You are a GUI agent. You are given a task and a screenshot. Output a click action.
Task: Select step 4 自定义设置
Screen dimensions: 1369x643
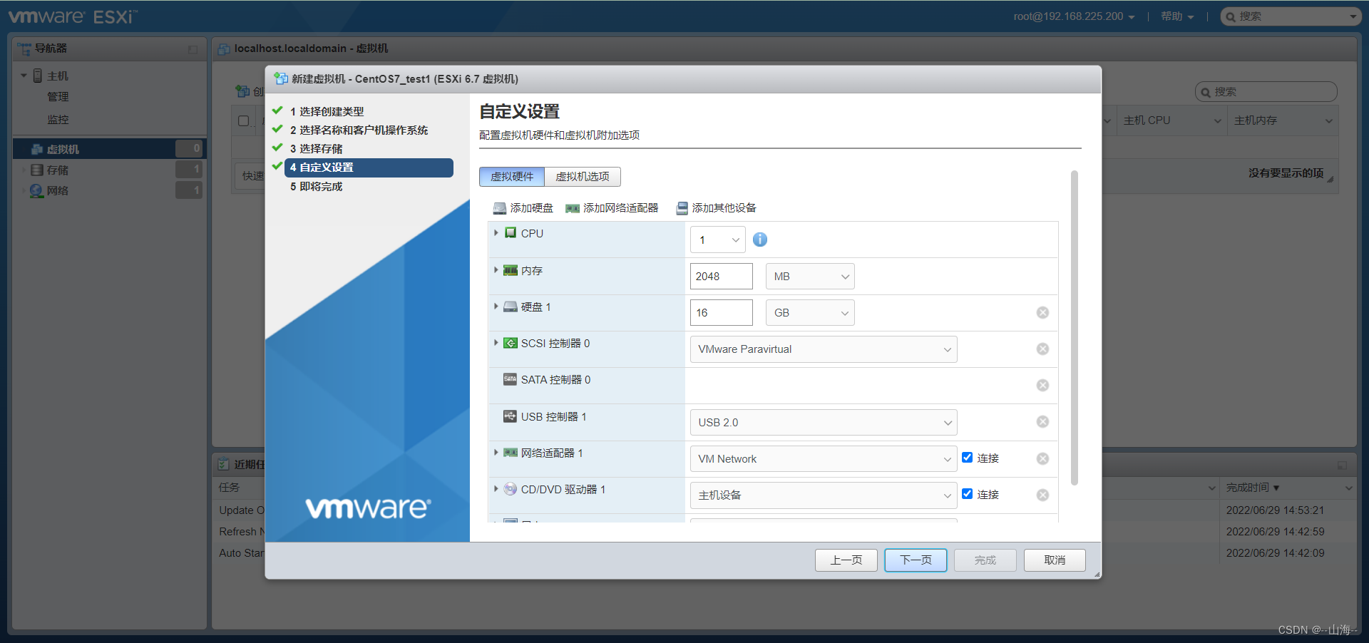[369, 168]
